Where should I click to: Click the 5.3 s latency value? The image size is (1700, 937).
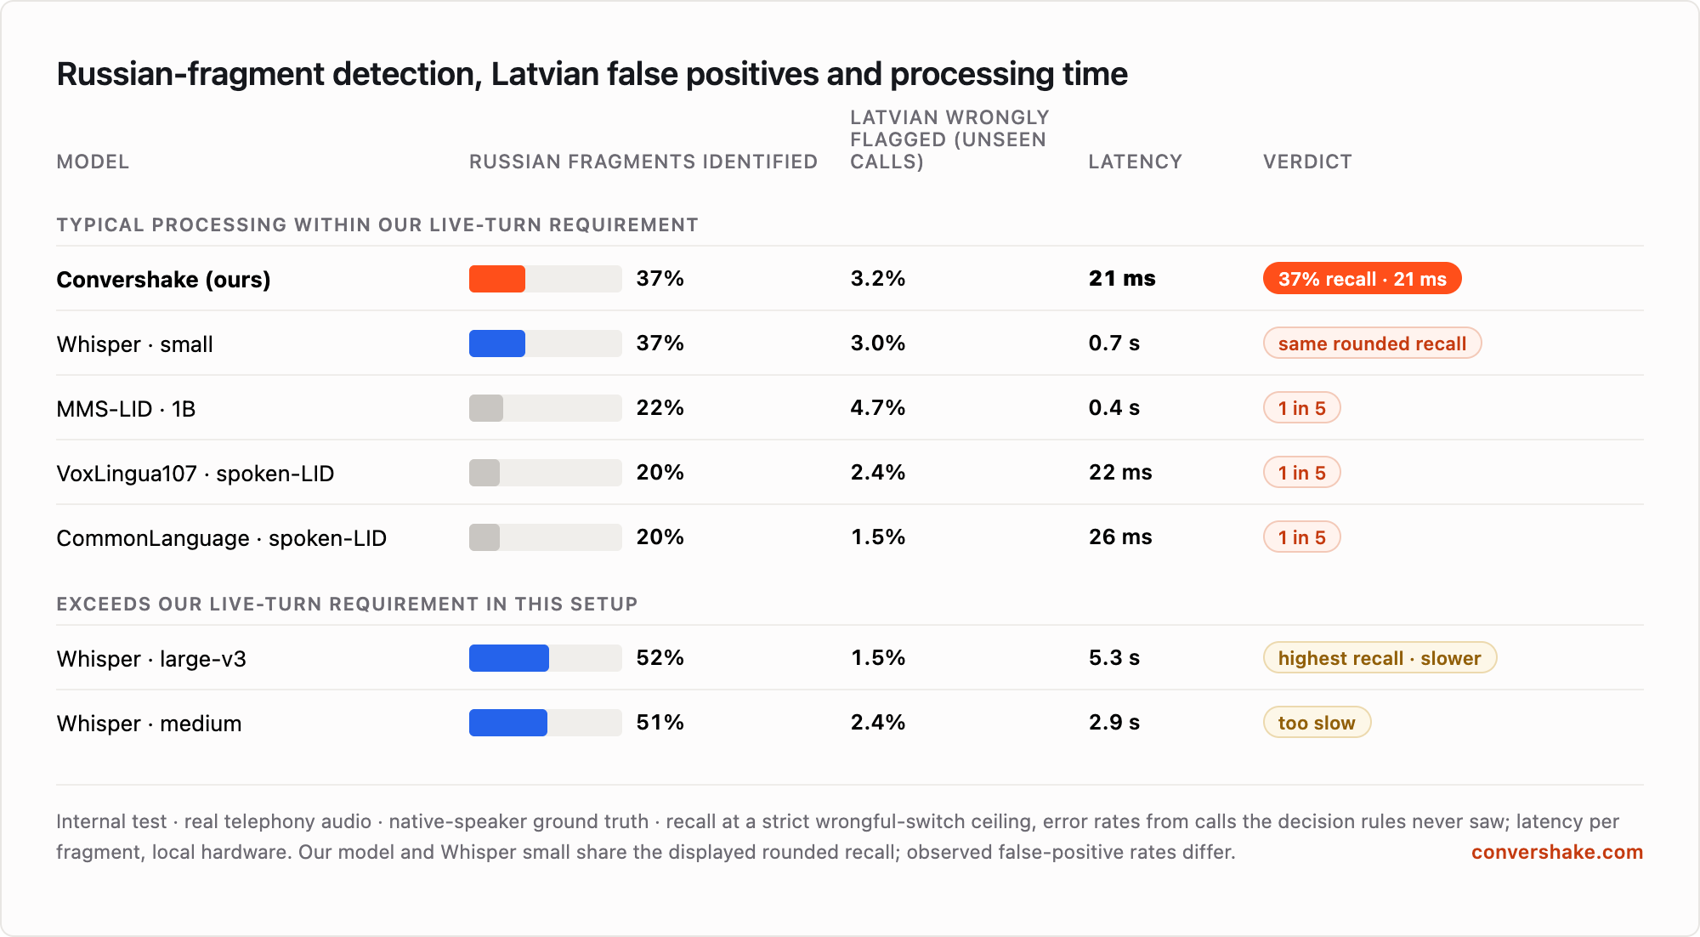pos(1114,658)
